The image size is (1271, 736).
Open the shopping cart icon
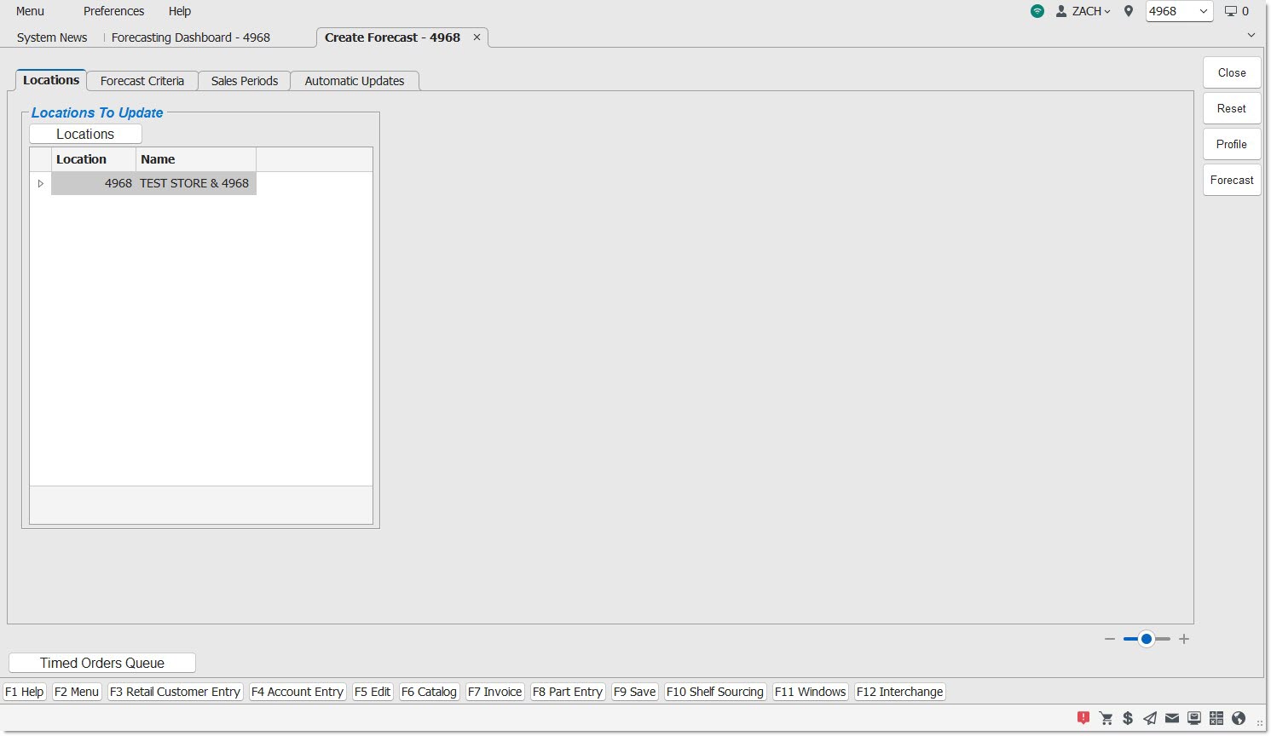point(1106,718)
